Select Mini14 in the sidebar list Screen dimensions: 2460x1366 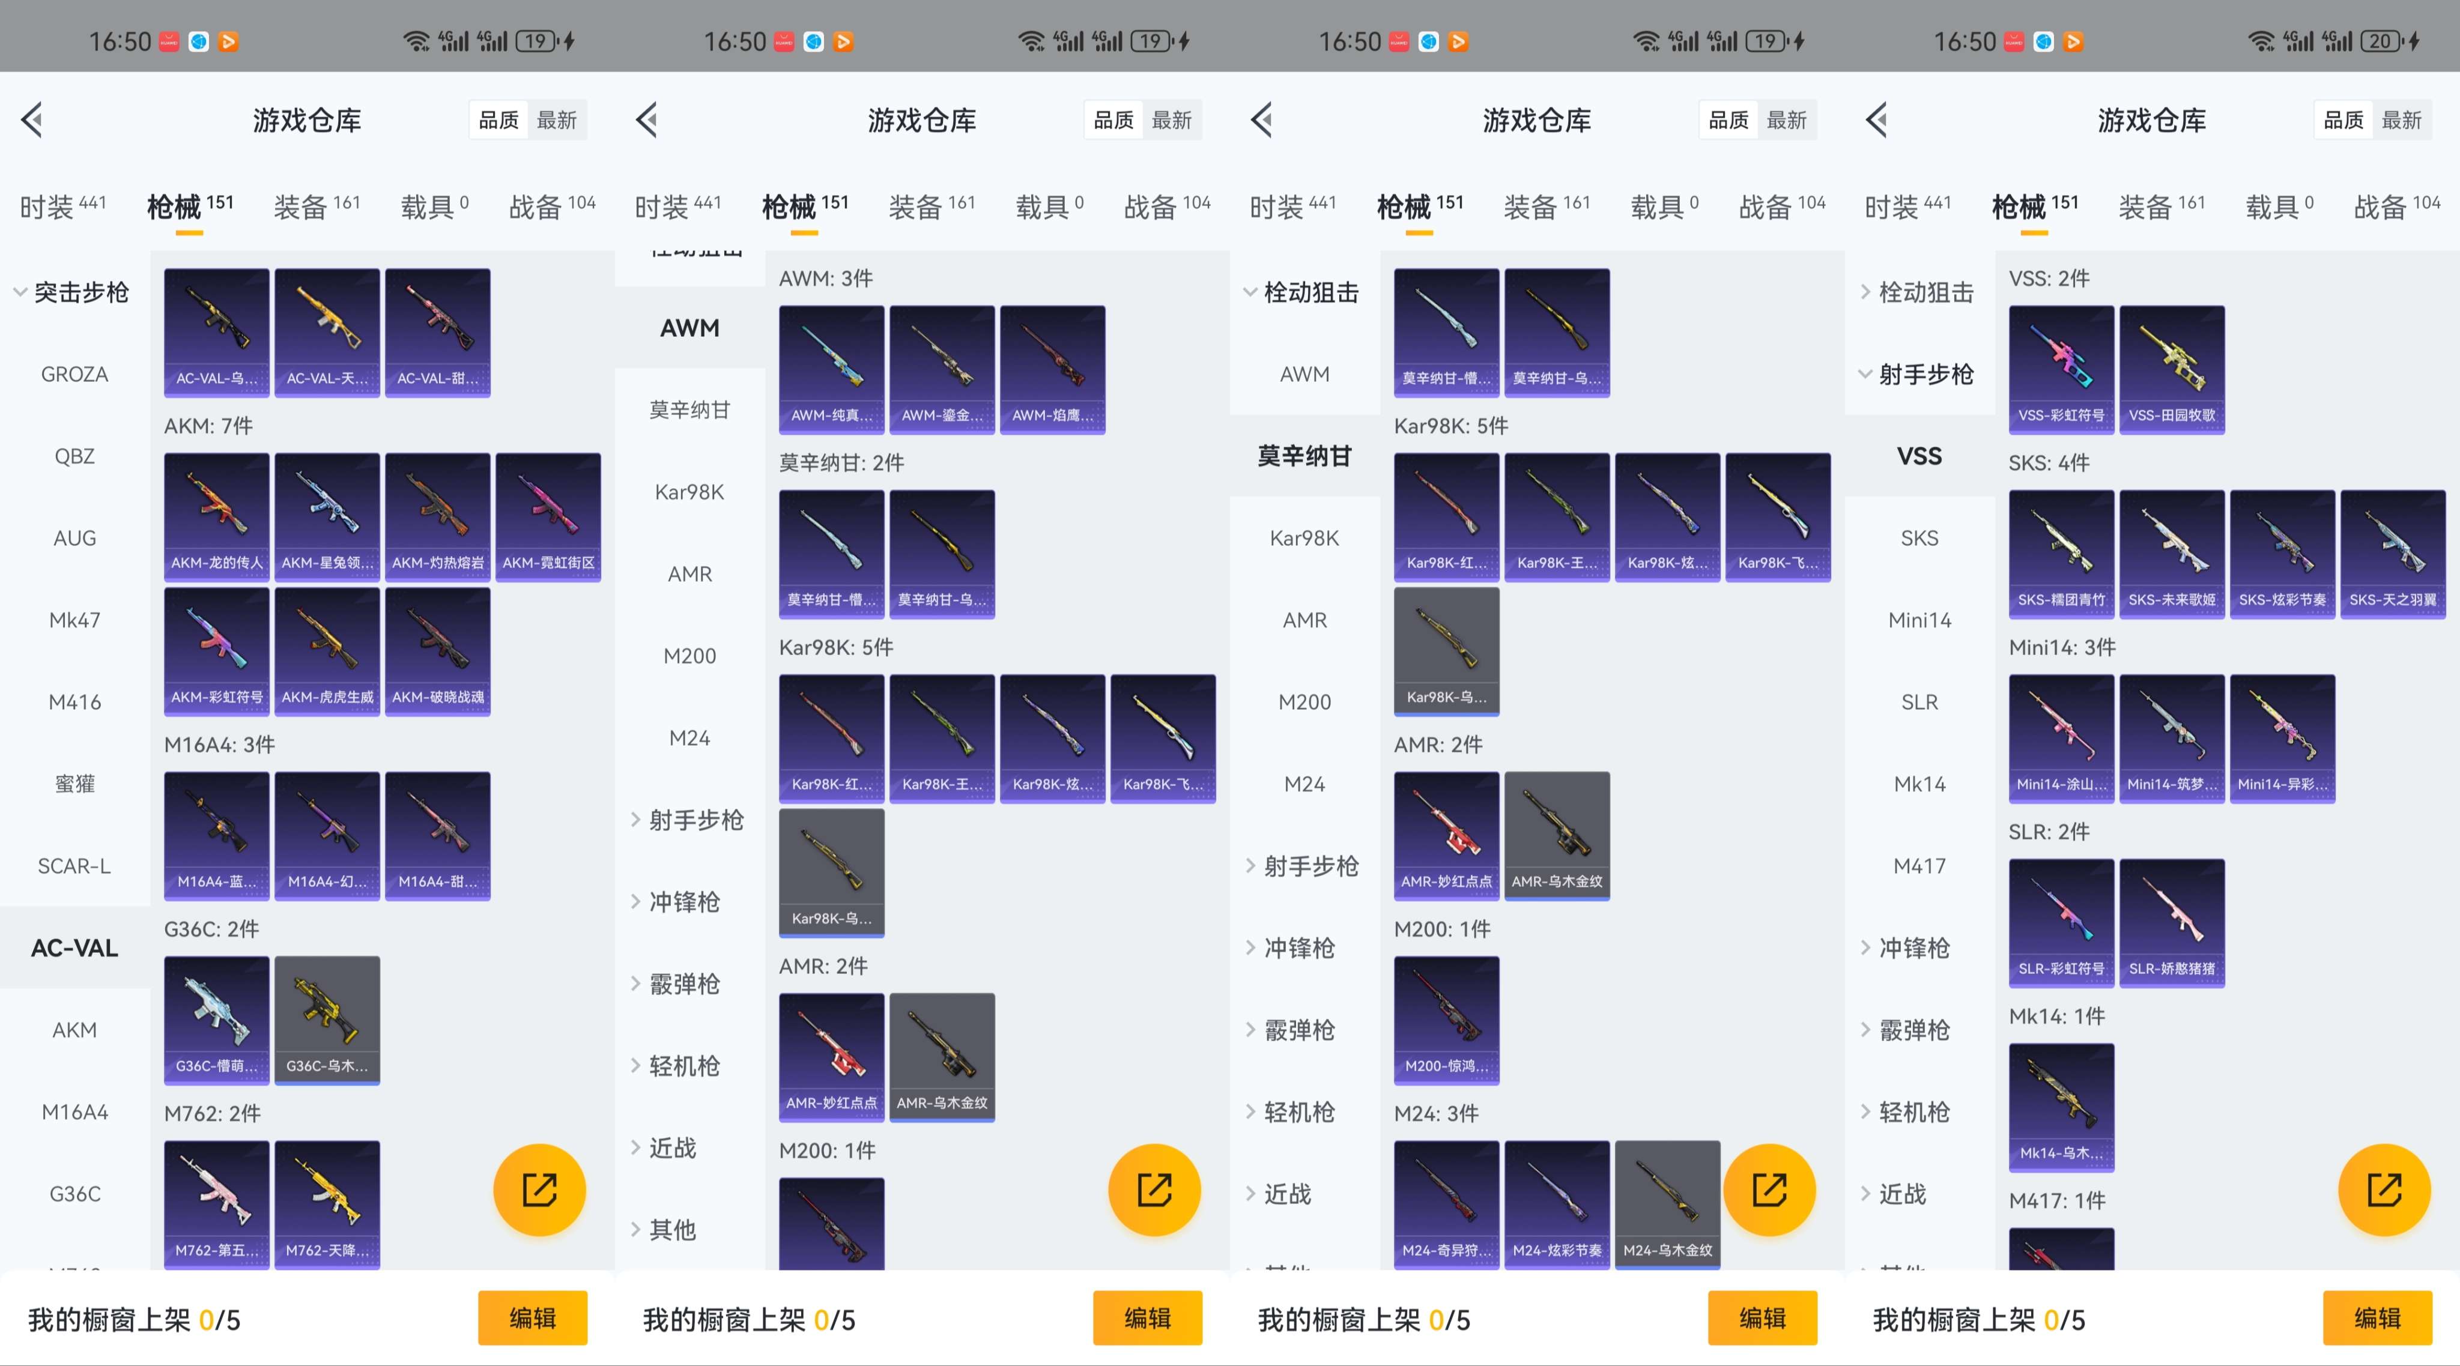pyautogui.click(x=1919, y=620)
